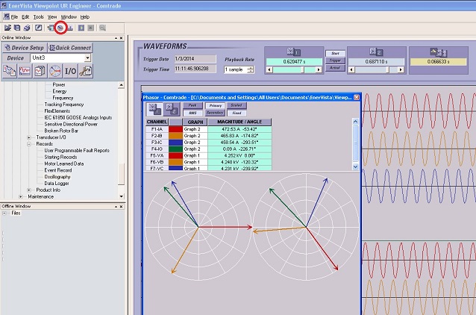Click the waveform metering icon under Device

[25, 71]
